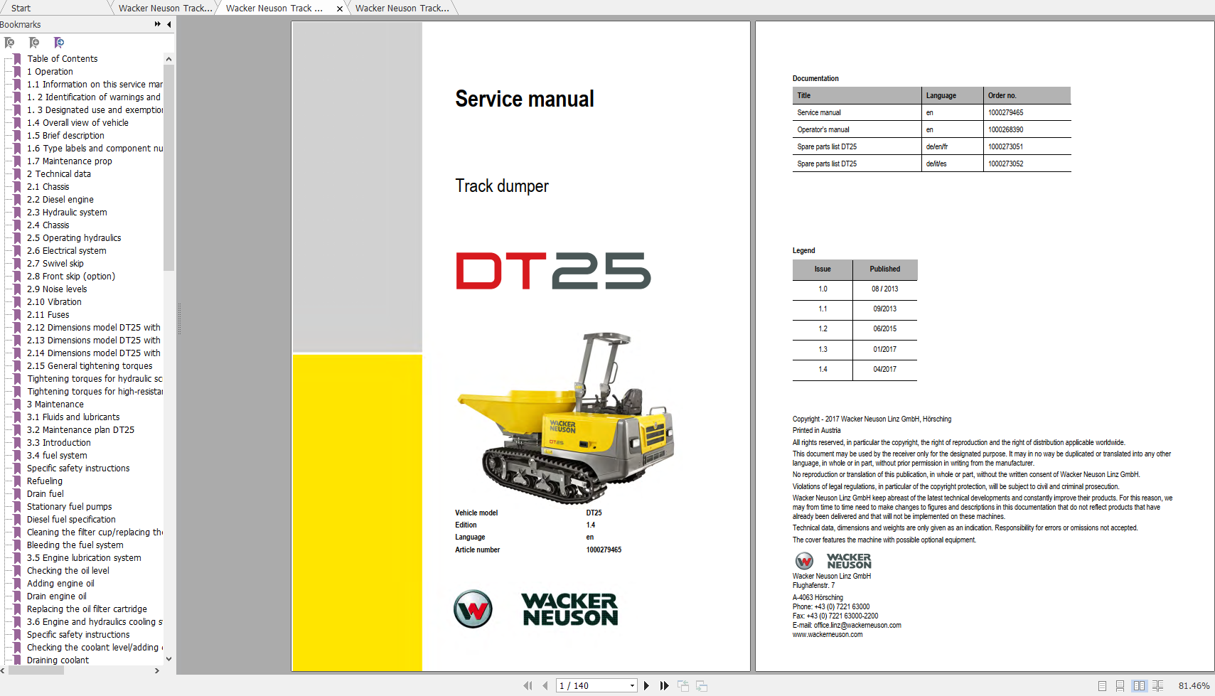Close the active document tab
1215x696 pixels.
[339, 9]
